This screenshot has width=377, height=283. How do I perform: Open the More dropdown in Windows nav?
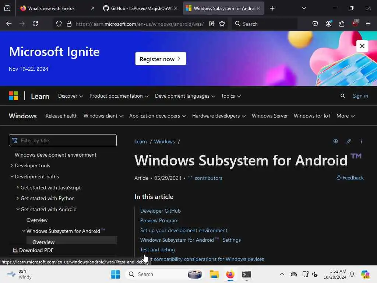coord(345,116)
